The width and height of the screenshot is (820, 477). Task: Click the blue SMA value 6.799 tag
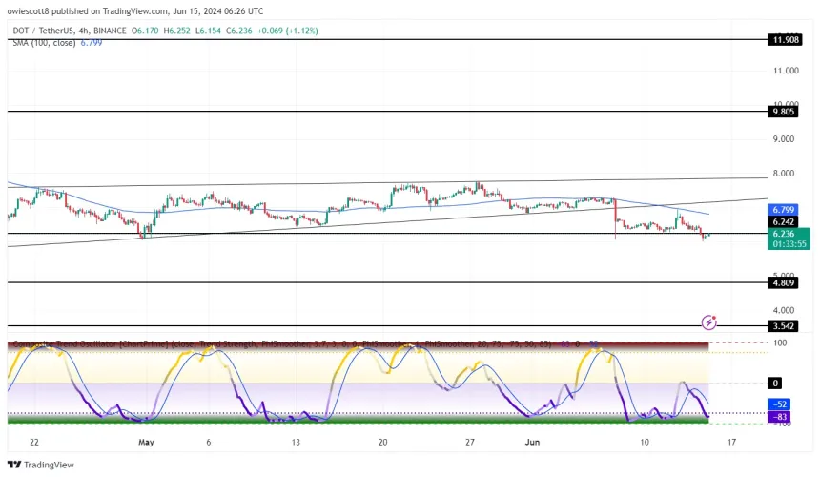point(788,208)
